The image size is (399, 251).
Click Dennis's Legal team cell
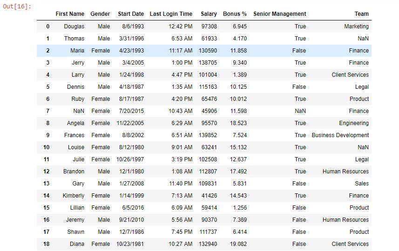click(x=362, y=87)
